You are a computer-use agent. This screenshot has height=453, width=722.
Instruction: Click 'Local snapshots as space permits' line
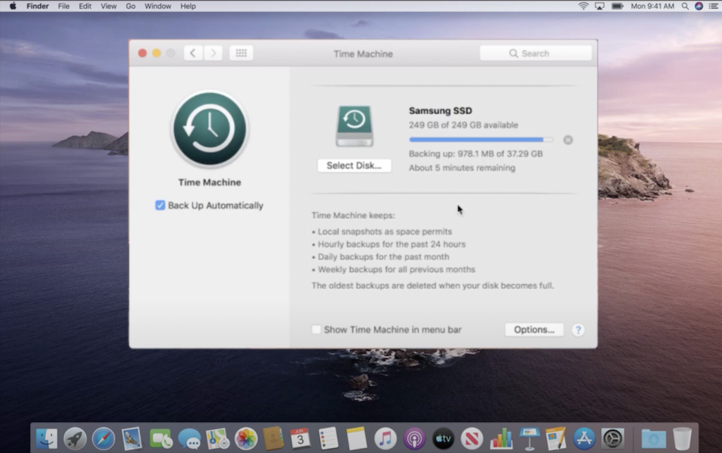click(x=385, y=232)
